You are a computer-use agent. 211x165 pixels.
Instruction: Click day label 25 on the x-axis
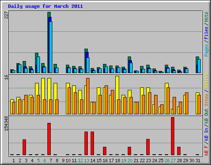(161, 160)
